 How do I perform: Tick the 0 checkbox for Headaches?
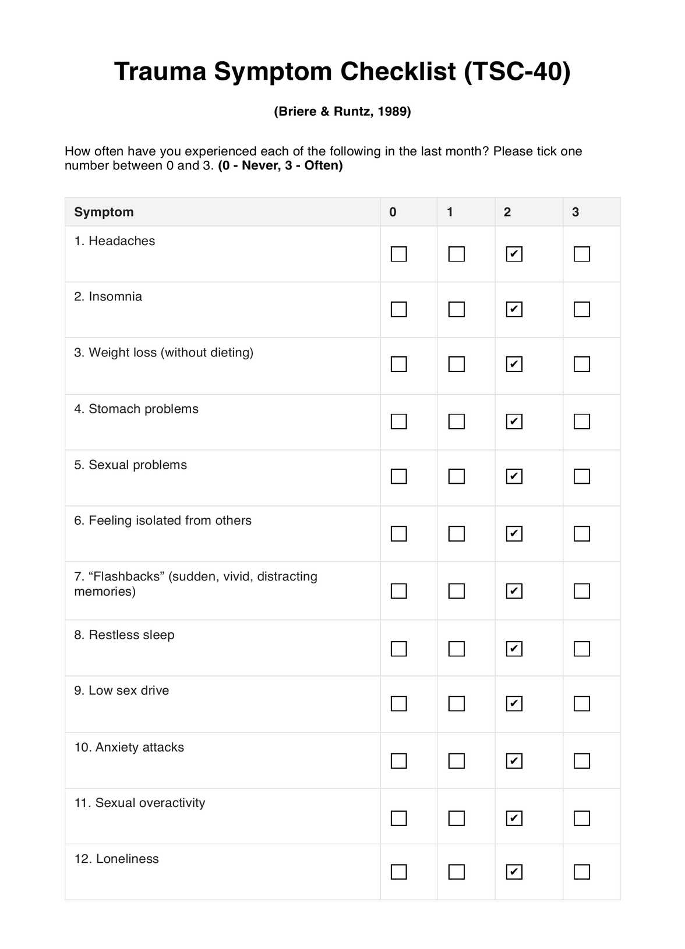398,254
